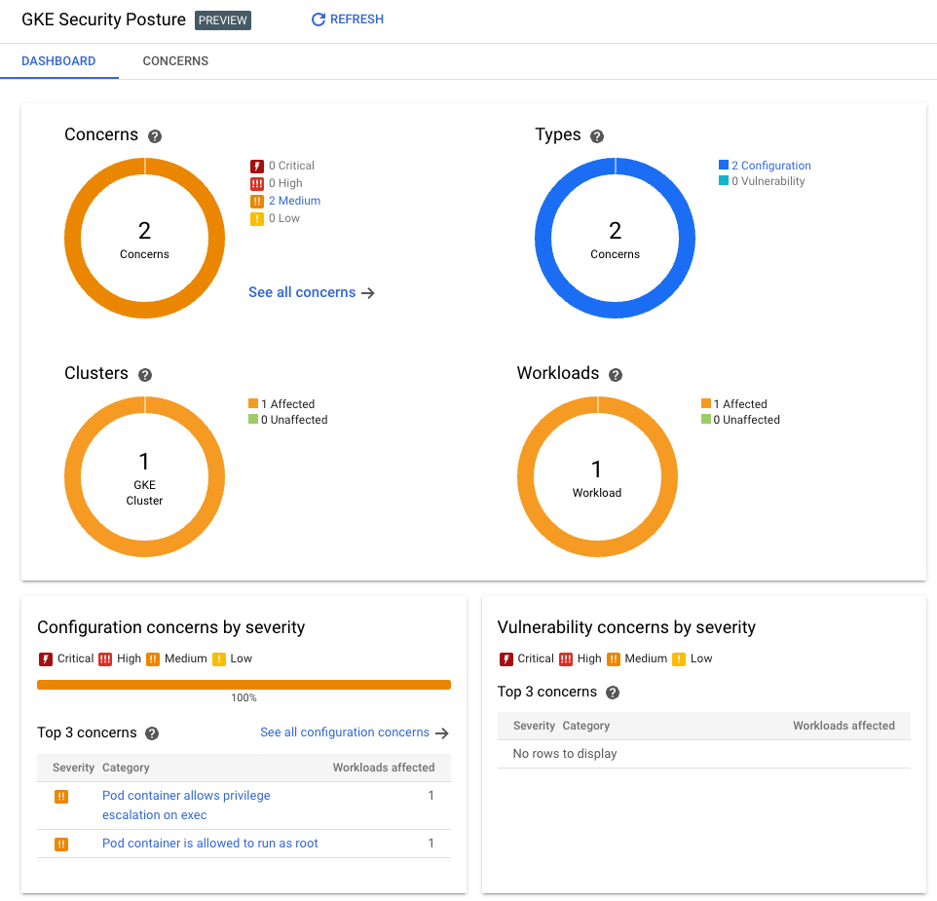Screen dimensions: 937x901
Task: Click help icon beside Workloads heading
Action: point(616,375)
